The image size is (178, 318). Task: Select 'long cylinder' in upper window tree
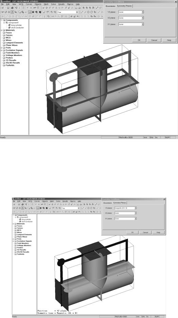click(16, 25)
